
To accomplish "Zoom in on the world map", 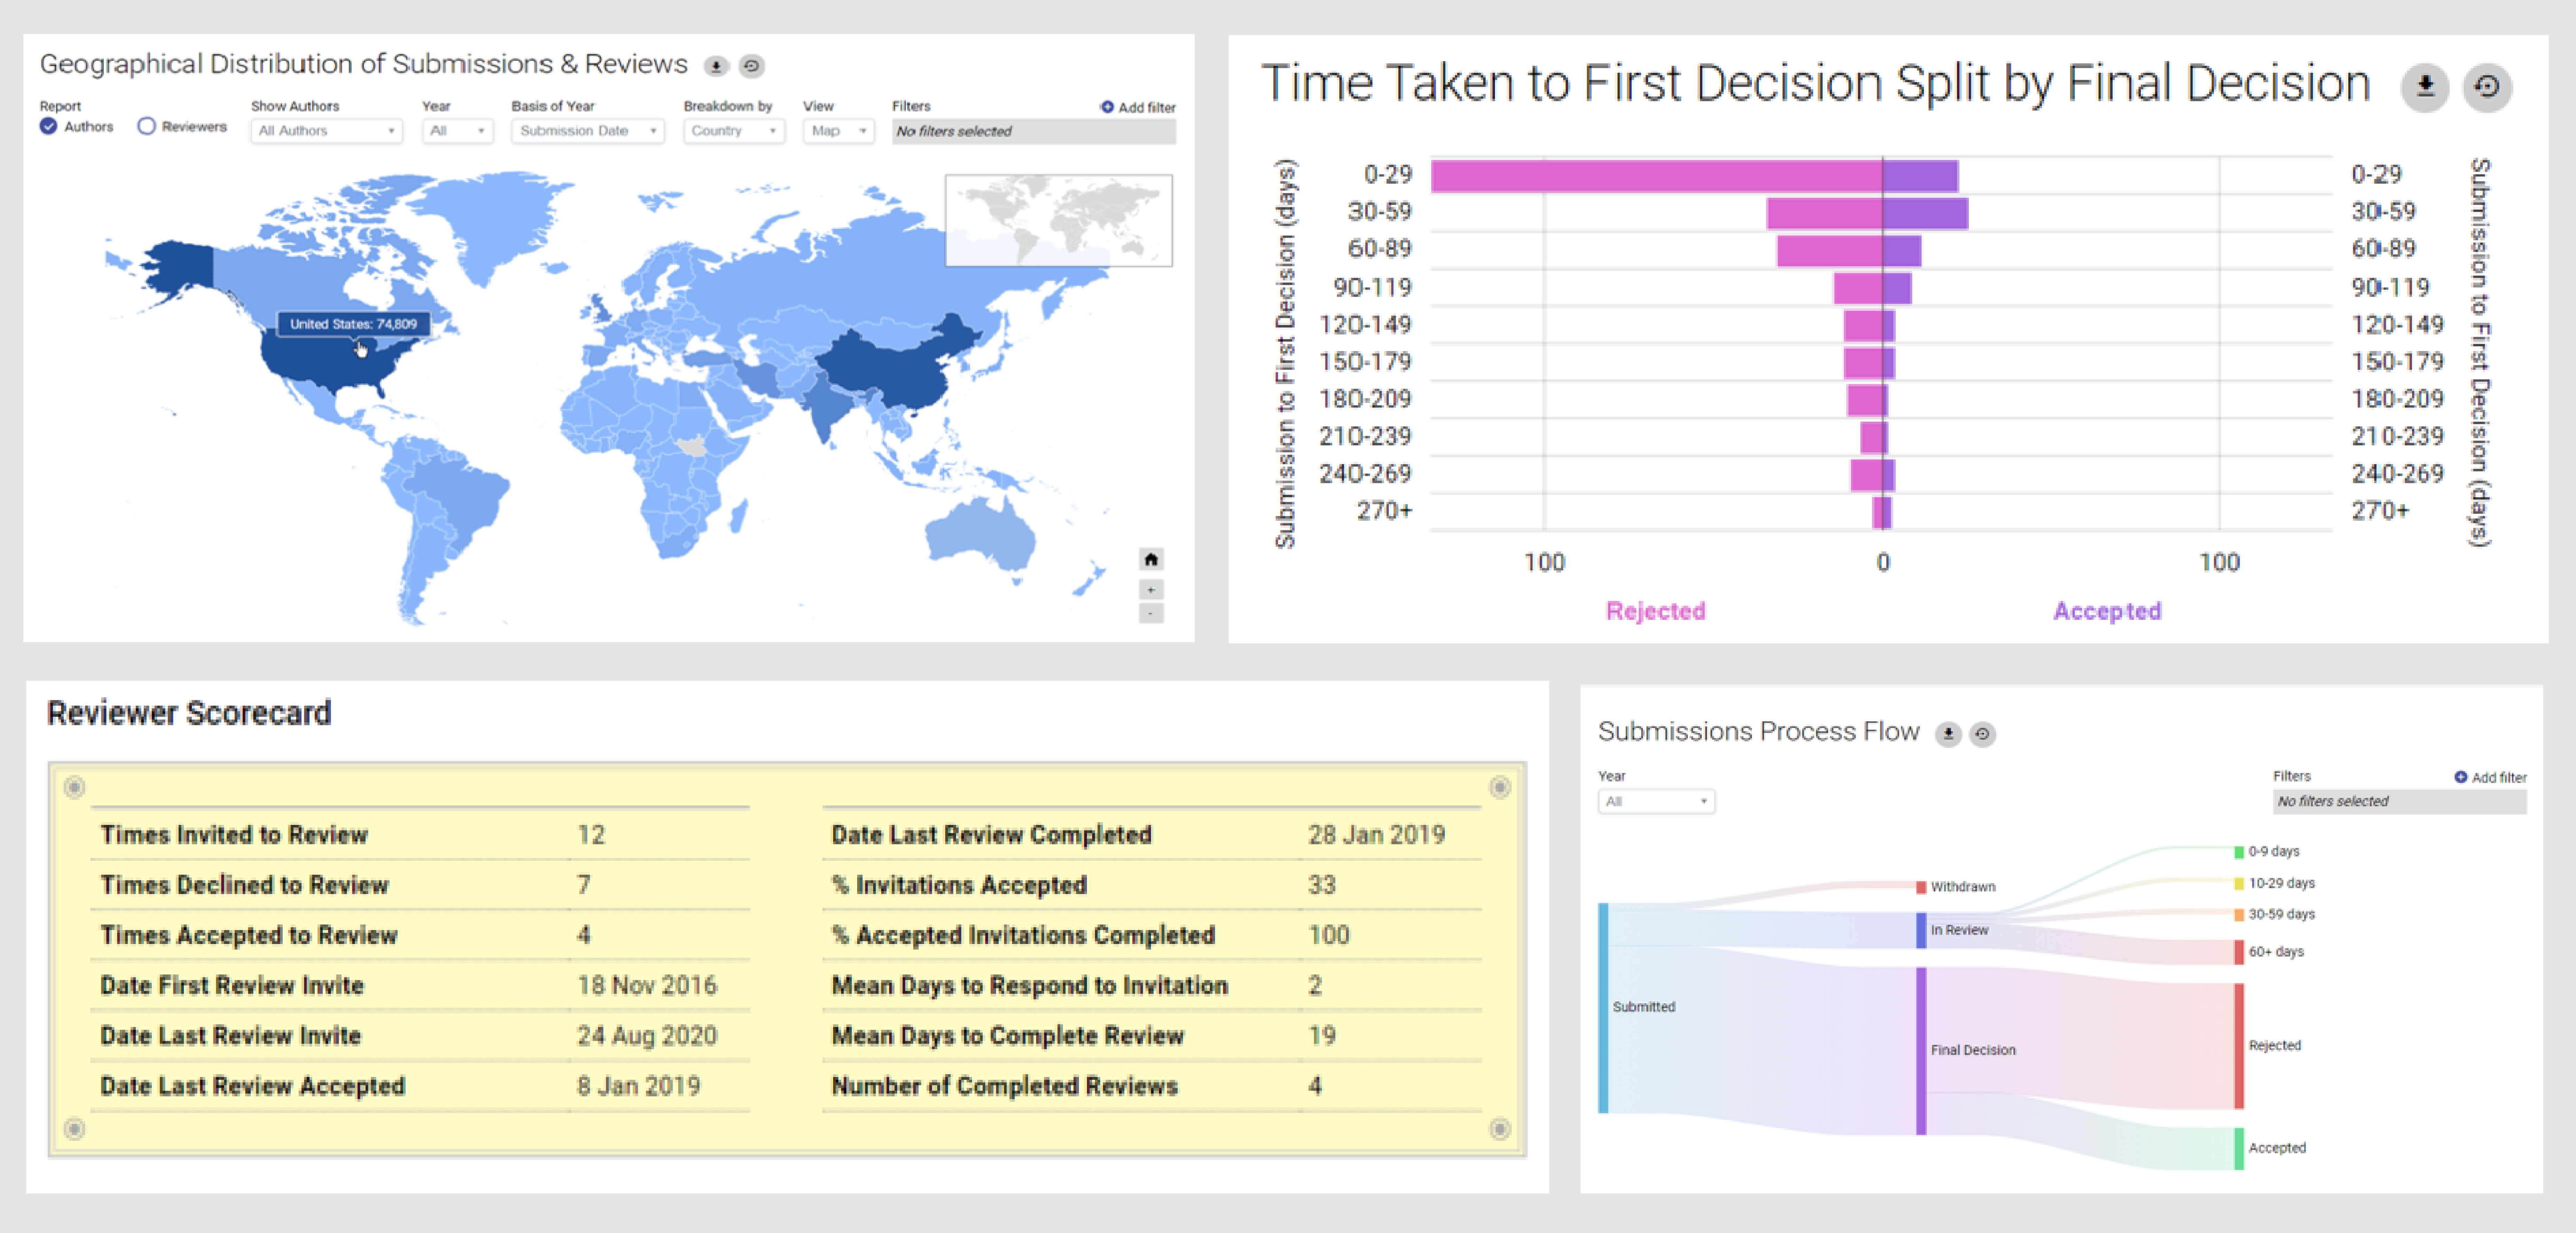I will (x=1151, y=590).
